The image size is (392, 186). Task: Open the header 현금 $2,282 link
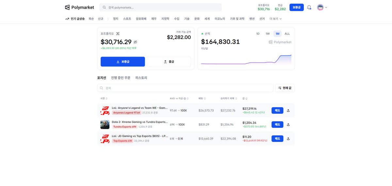point(280,7)
